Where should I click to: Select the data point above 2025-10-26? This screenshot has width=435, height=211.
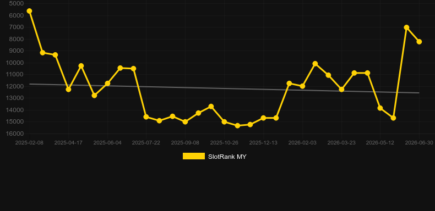click(224, 121)
